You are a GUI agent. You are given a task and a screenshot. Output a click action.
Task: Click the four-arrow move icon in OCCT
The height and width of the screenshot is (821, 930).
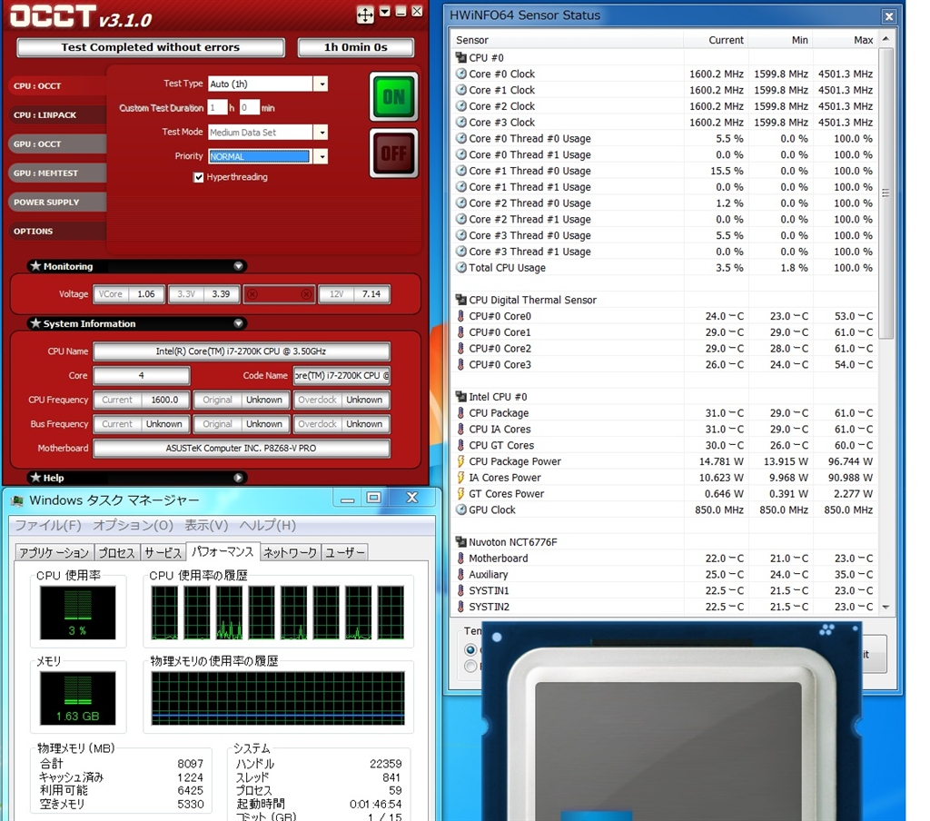364,15
